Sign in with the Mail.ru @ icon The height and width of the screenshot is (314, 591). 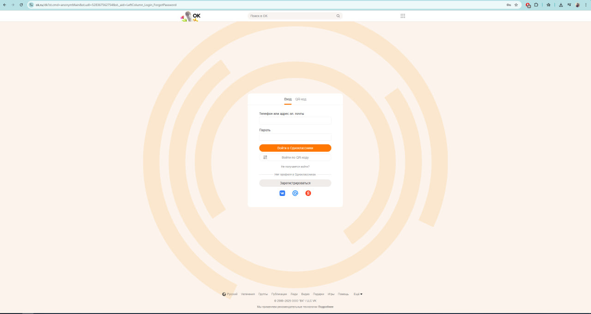(x=295, y=193)
